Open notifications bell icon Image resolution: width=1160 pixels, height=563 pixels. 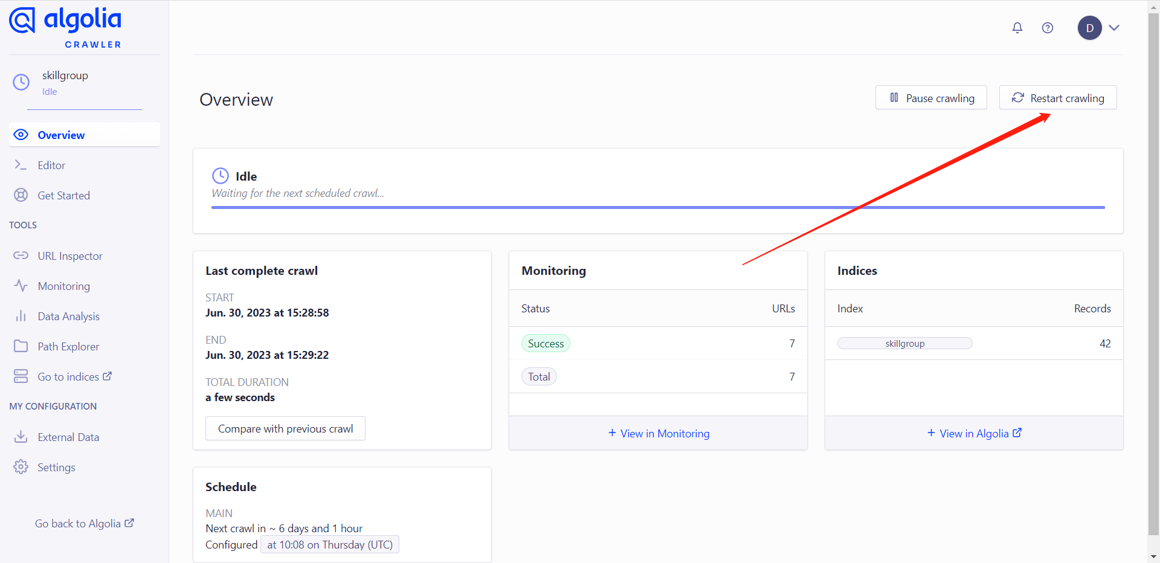tap(1017, 28)
